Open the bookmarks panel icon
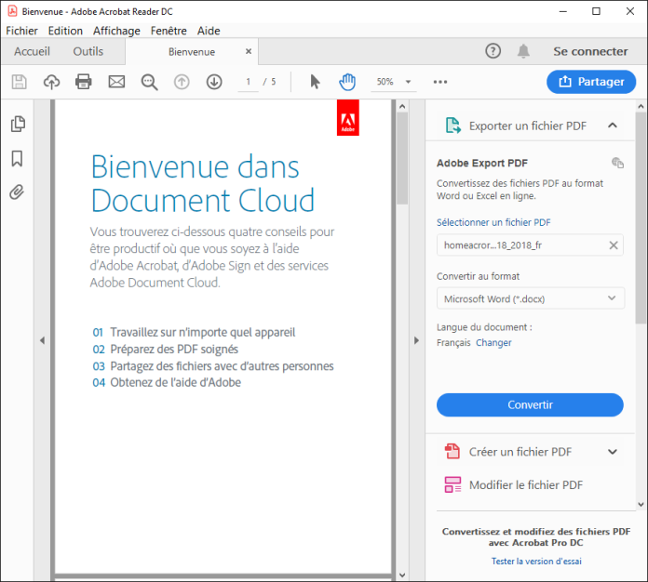Image resolution: width=648 pixels, height=582 pixels. click(x=17, y=158)
